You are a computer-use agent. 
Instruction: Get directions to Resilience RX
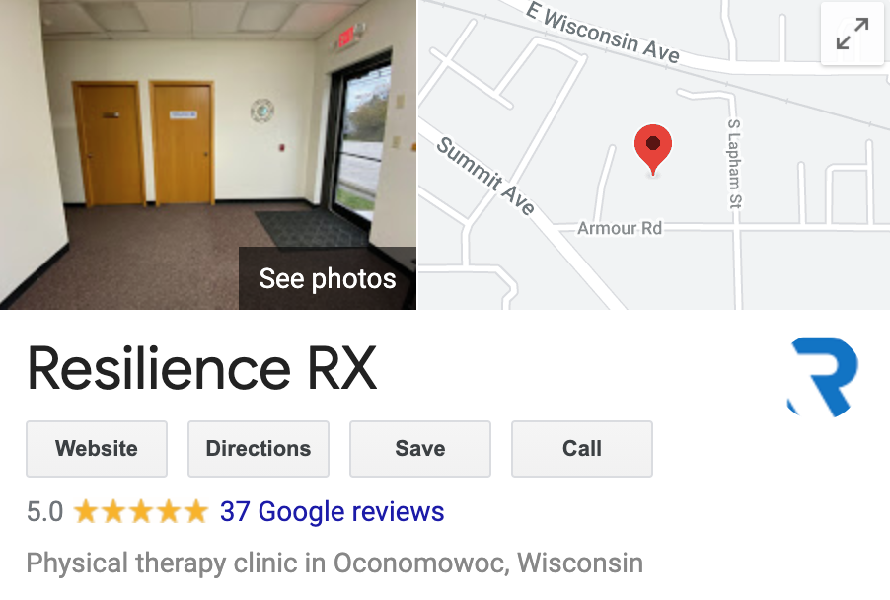click(x=259, y=448)
